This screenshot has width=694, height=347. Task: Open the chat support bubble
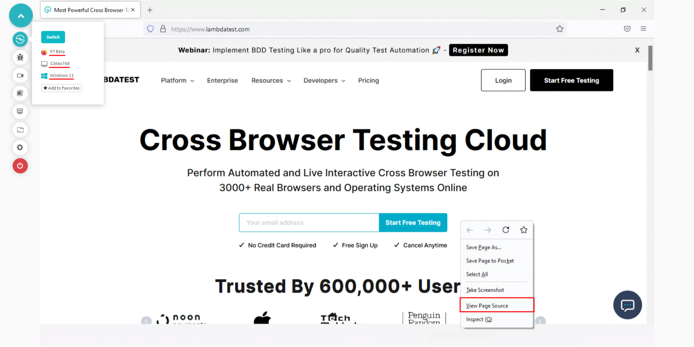pos(627,305)
